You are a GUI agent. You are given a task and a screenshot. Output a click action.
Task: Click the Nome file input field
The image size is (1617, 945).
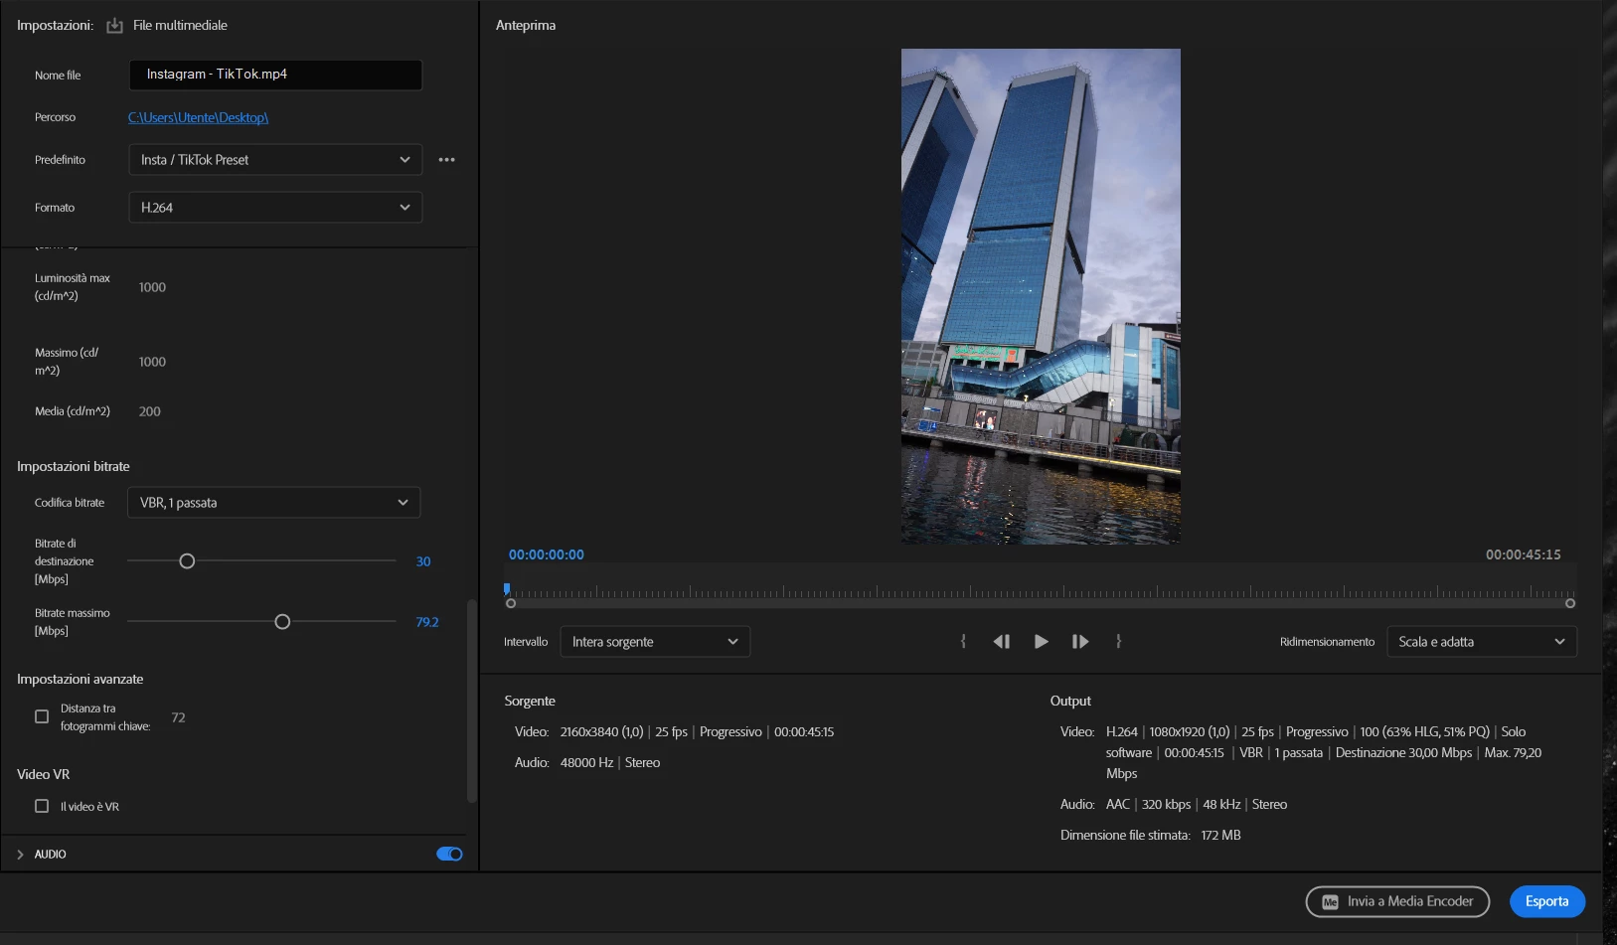(x=275, y=75)
